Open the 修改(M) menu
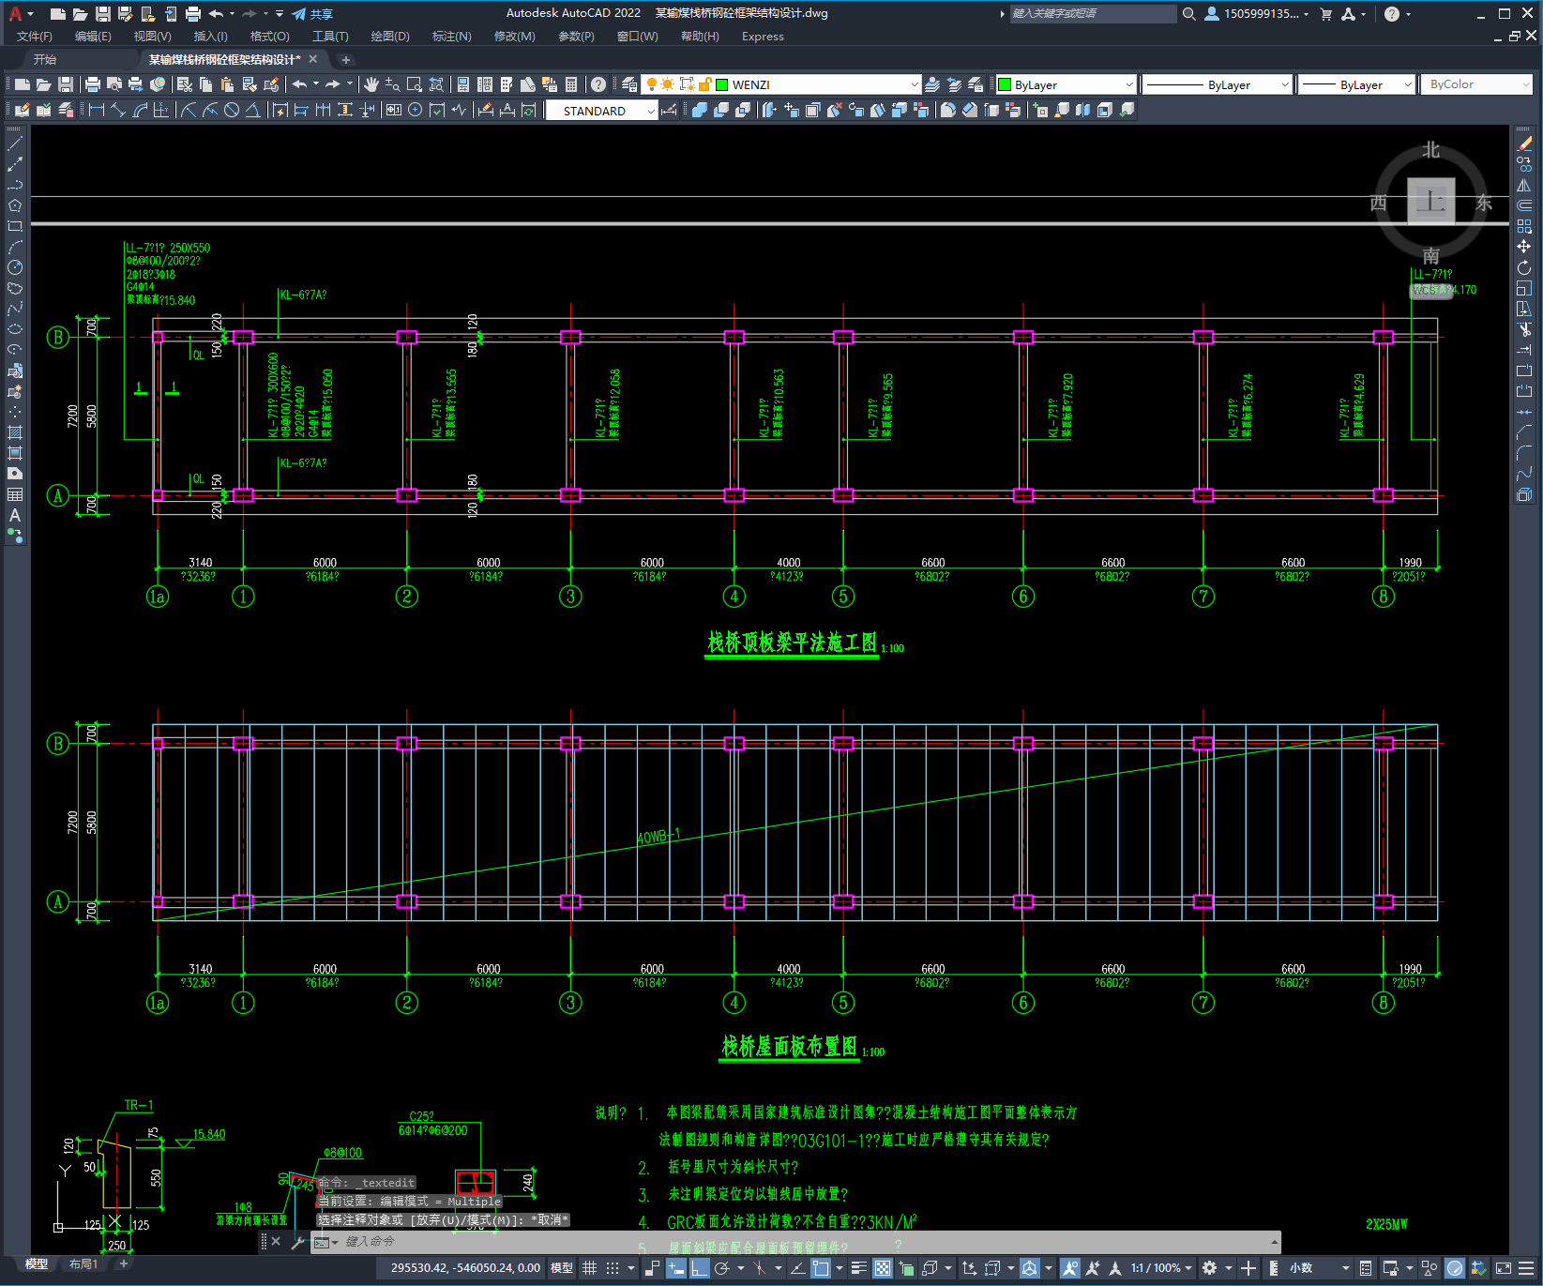Viewport: 1543px width, 1286px height. click(x=514, y=37)
